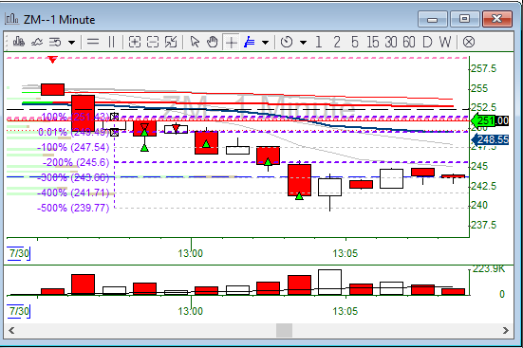Viewport: 523px width, 348px height.
Task: Click the circled X clear icon
Action: (469, 42)
